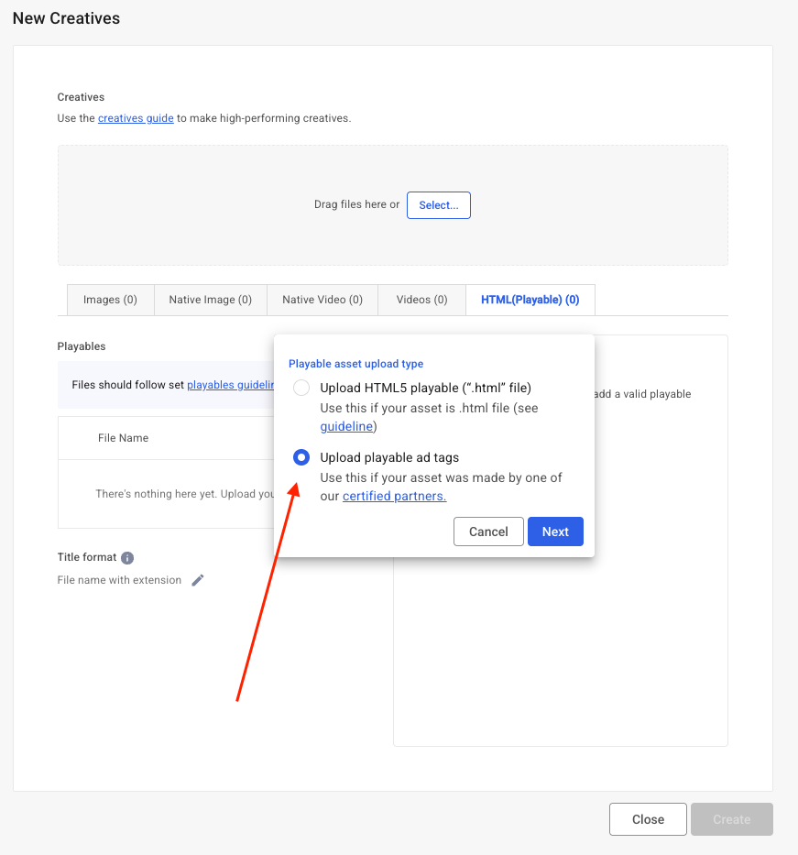This screenshot has width=798, height=855.
Task: Open the certified partners link
Action: [x=394, y=496]
